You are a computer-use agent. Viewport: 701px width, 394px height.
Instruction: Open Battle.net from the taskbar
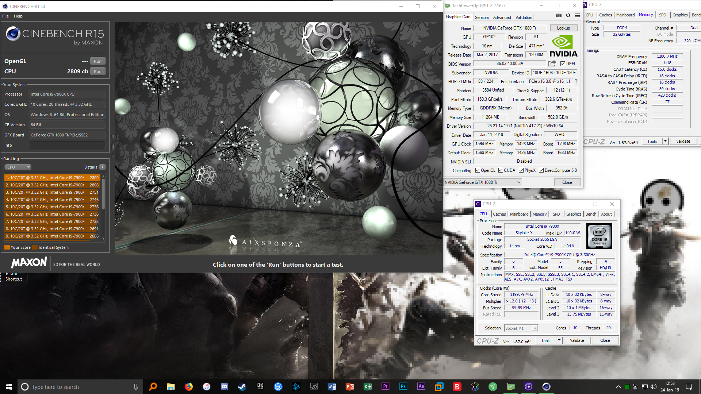pyautogui.click(x=296, y=387)
